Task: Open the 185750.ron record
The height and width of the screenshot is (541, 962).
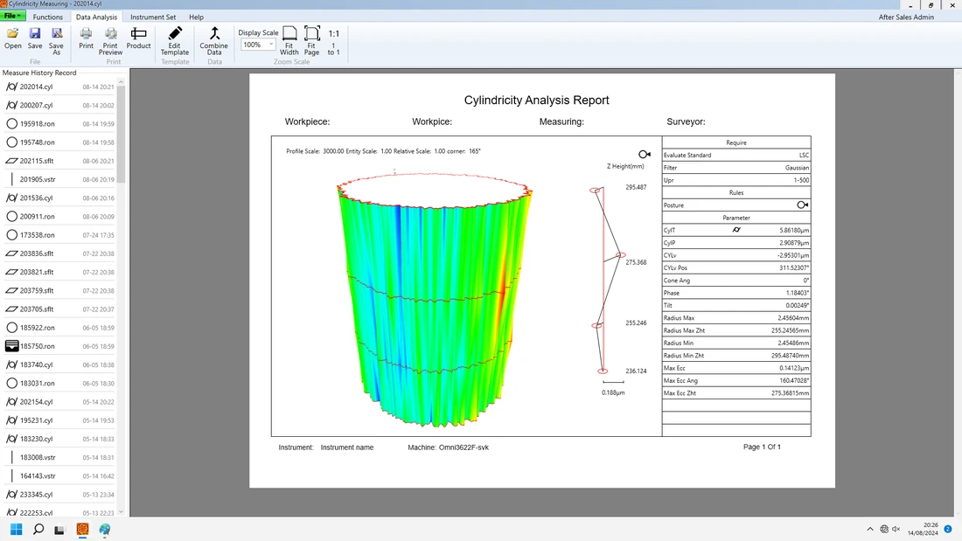Action: [x=59, y=346]
